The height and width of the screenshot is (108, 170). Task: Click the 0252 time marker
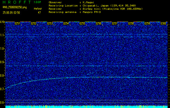[34, 23]
